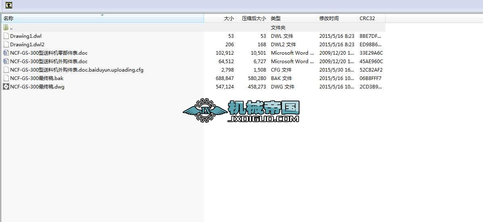Click size value 688,847
The image size is (483, 222).
(x=225, y=78)
